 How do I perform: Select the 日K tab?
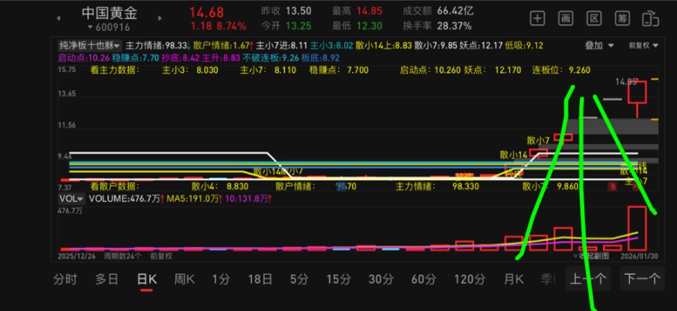tap(147, 279)
